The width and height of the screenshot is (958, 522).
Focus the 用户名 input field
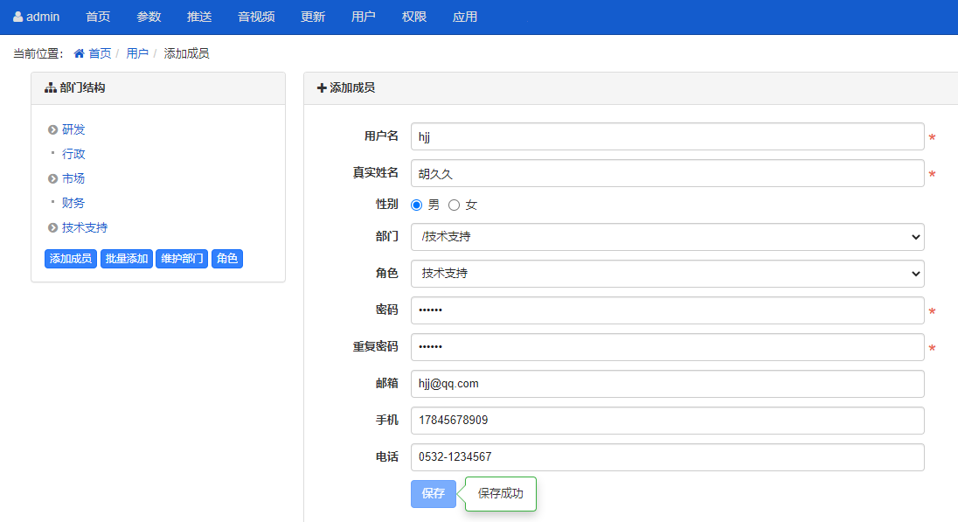coord(667,136)
